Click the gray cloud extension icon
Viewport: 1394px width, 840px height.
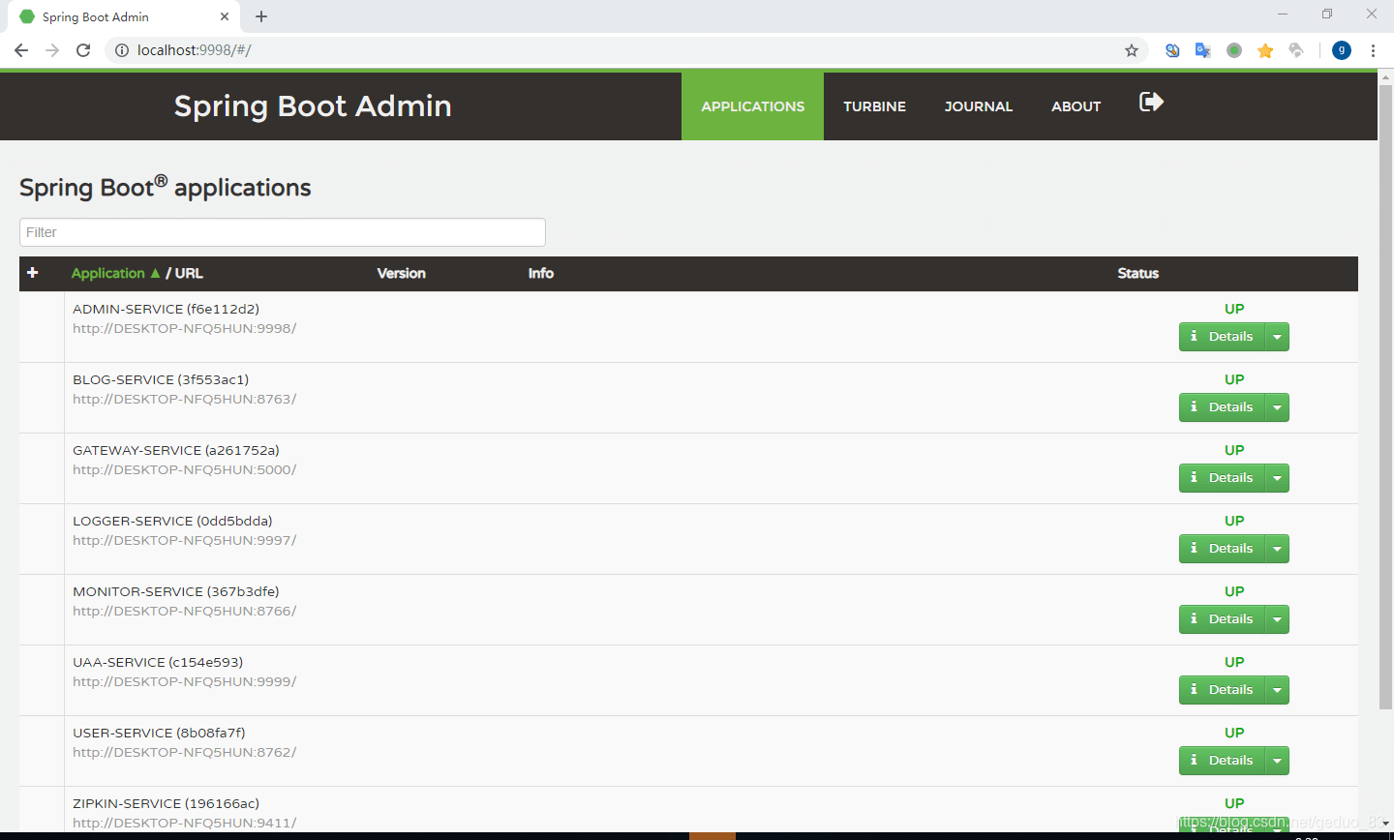1296,50
